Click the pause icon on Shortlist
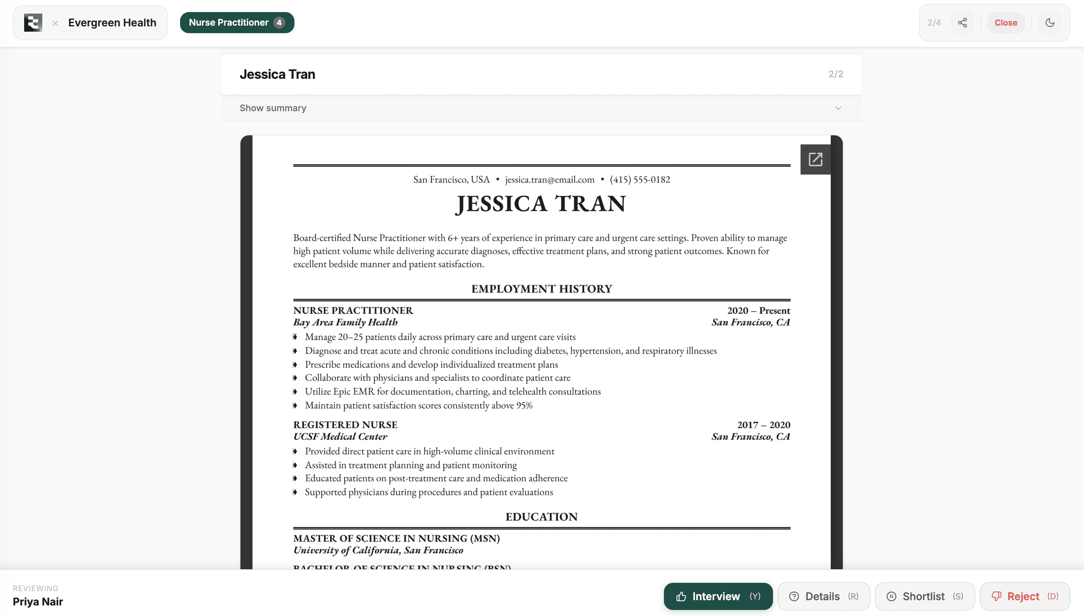Image resolution: width=1084 pixels, height=616 pixels. (x=892, y=596)
